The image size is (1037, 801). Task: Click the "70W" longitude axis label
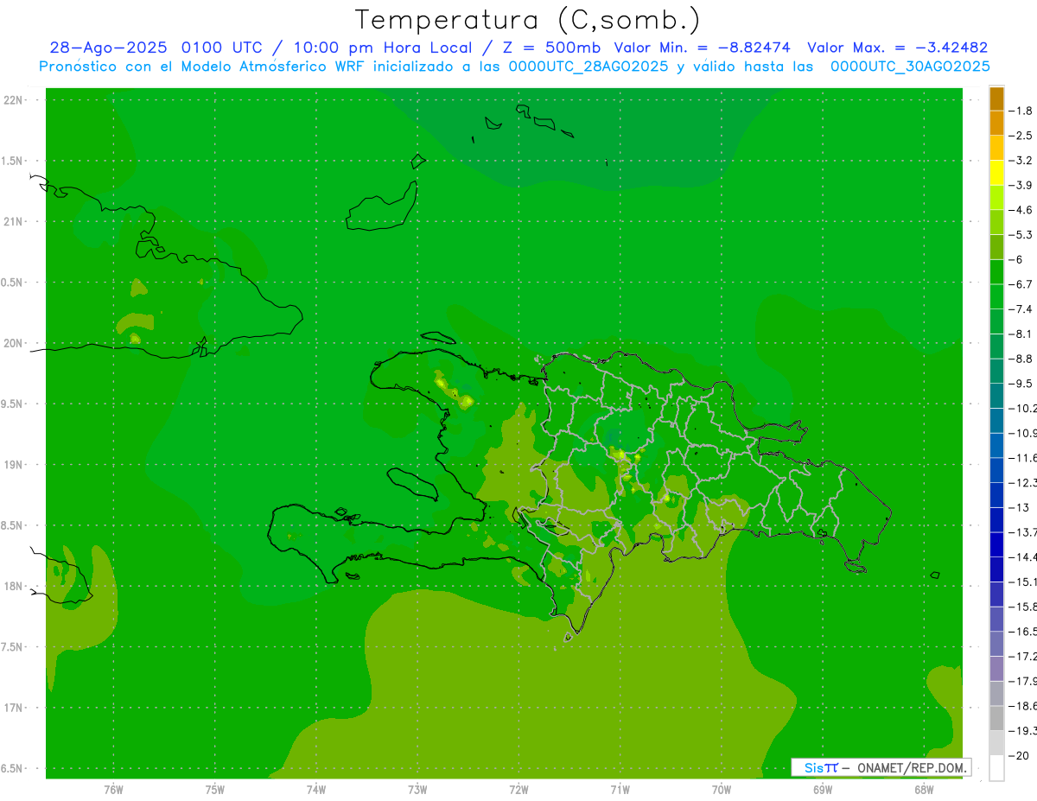[x=722, y=790]
